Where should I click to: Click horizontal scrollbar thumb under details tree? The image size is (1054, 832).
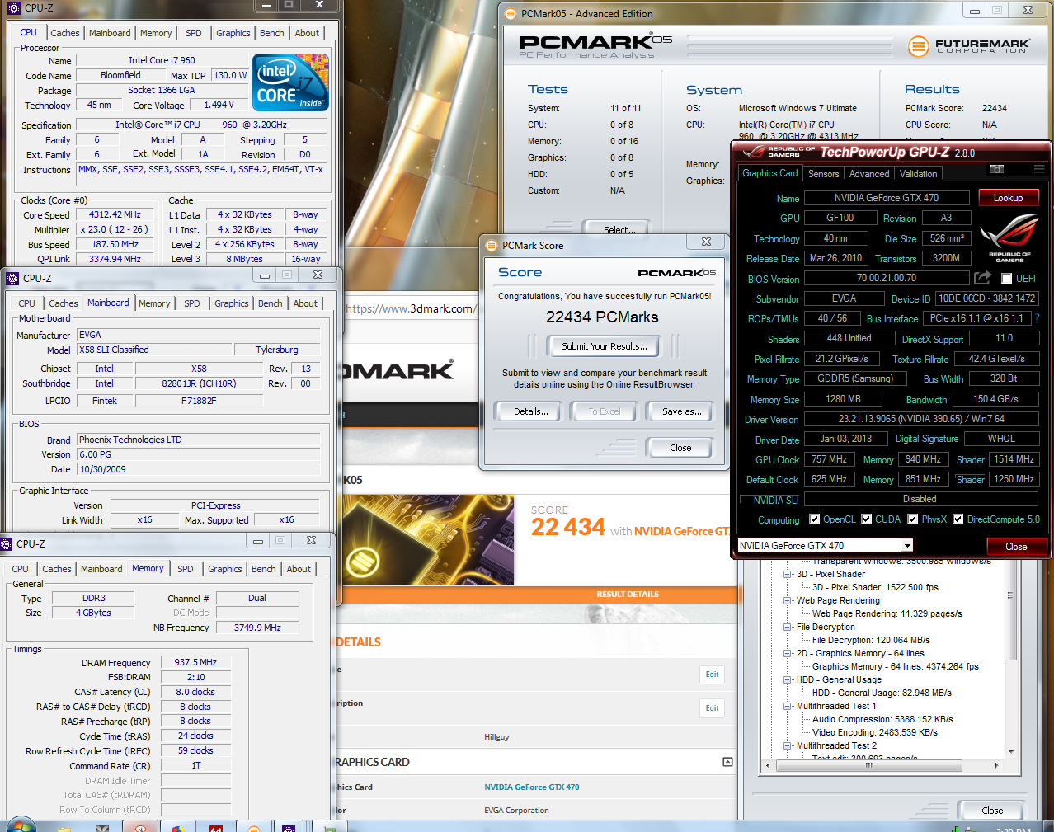868,765
